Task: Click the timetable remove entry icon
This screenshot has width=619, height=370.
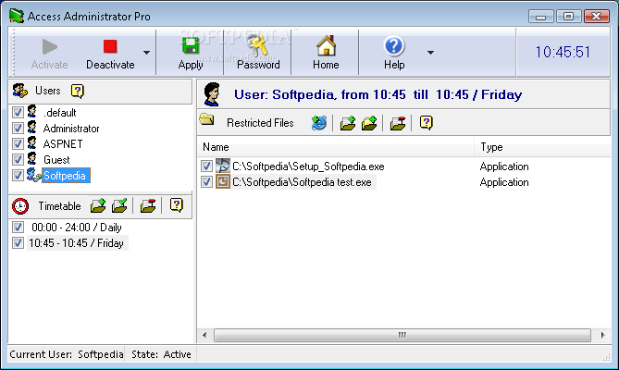Action: point(148,205)
